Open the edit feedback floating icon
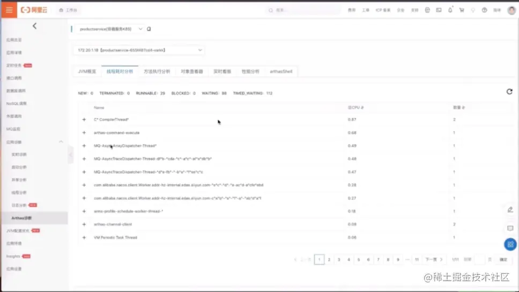Viewport: 519px width, 292px height. [510, 210]
